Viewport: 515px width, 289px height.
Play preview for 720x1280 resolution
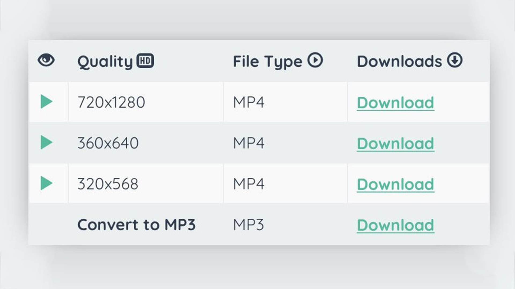click(46, 102)
